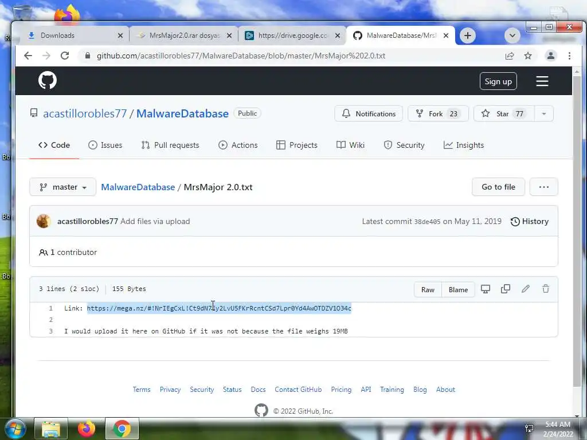Click the Blame button
This screenshot has width=587, height=440.
tap(458, 289)
